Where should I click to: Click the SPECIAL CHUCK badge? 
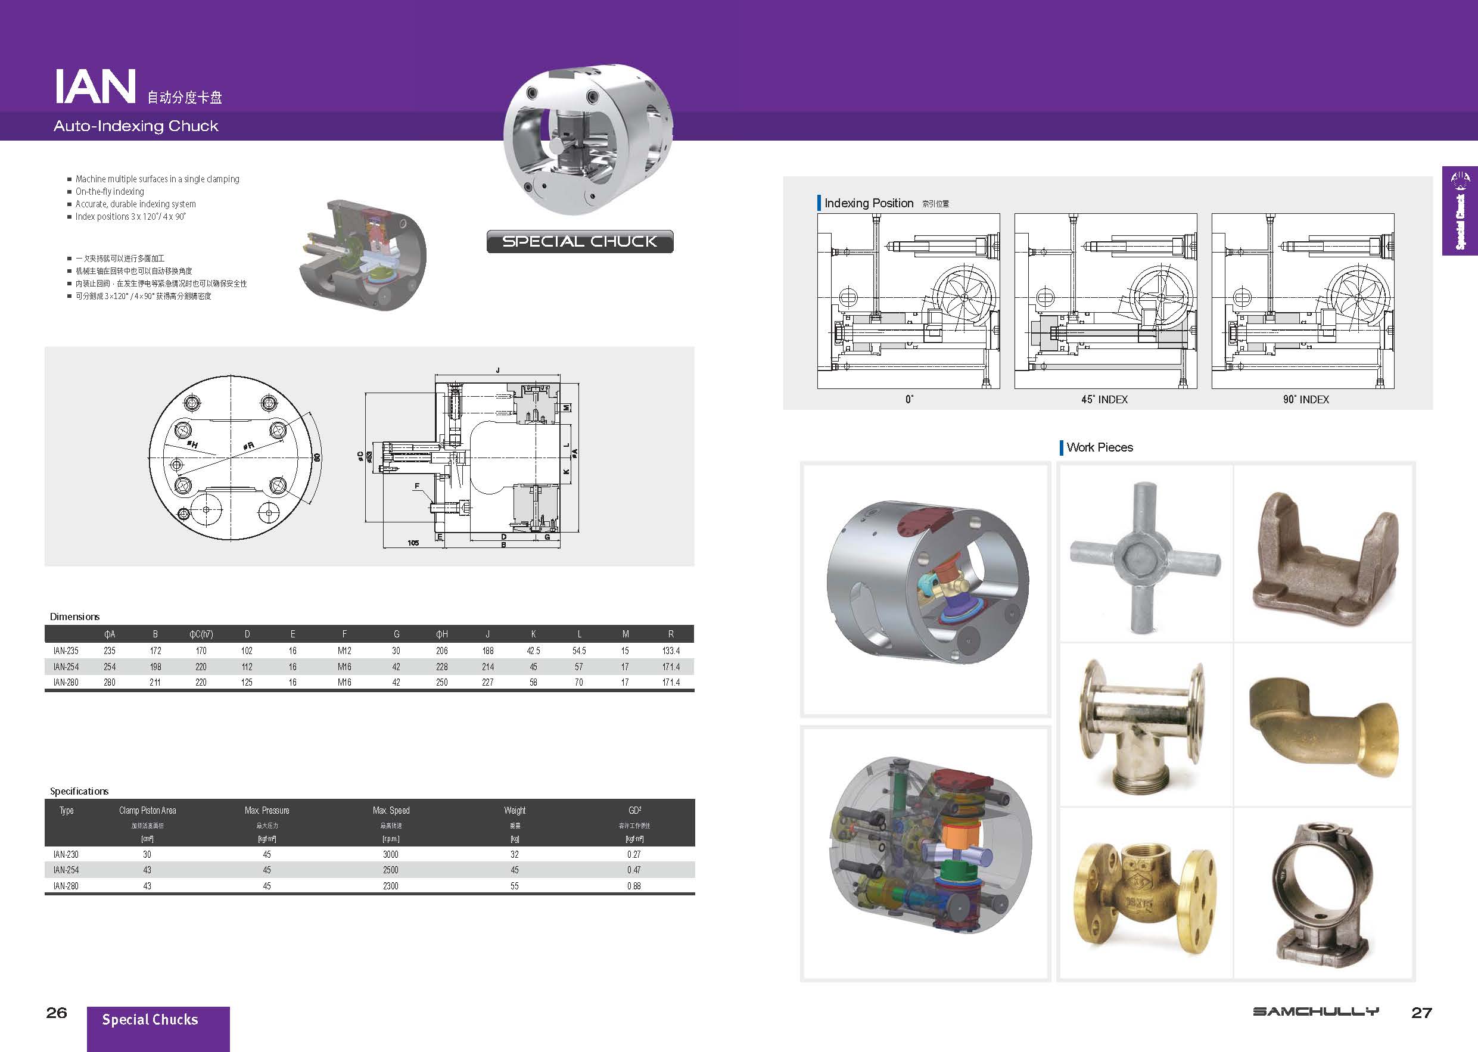[580, 242]
